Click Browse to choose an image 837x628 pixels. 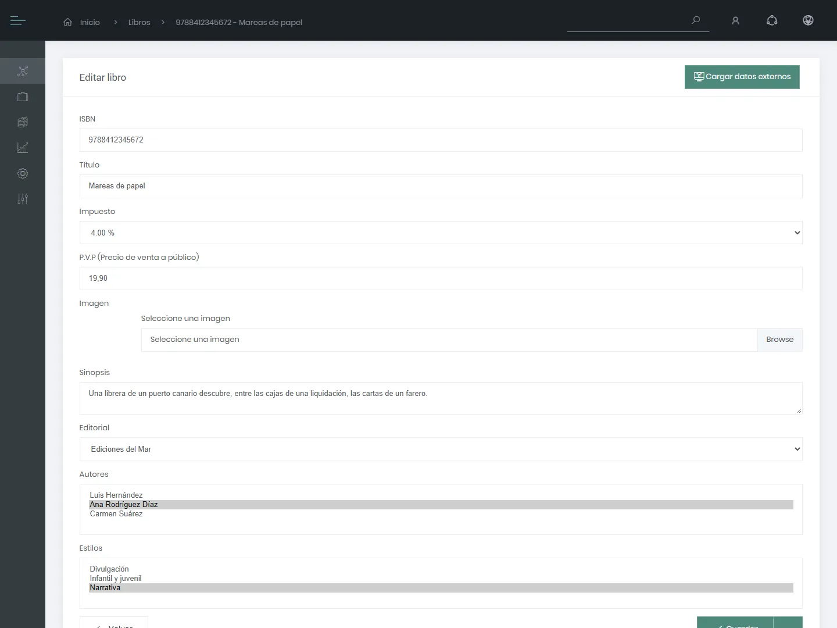pyautogui.click(x=779, y=340)
